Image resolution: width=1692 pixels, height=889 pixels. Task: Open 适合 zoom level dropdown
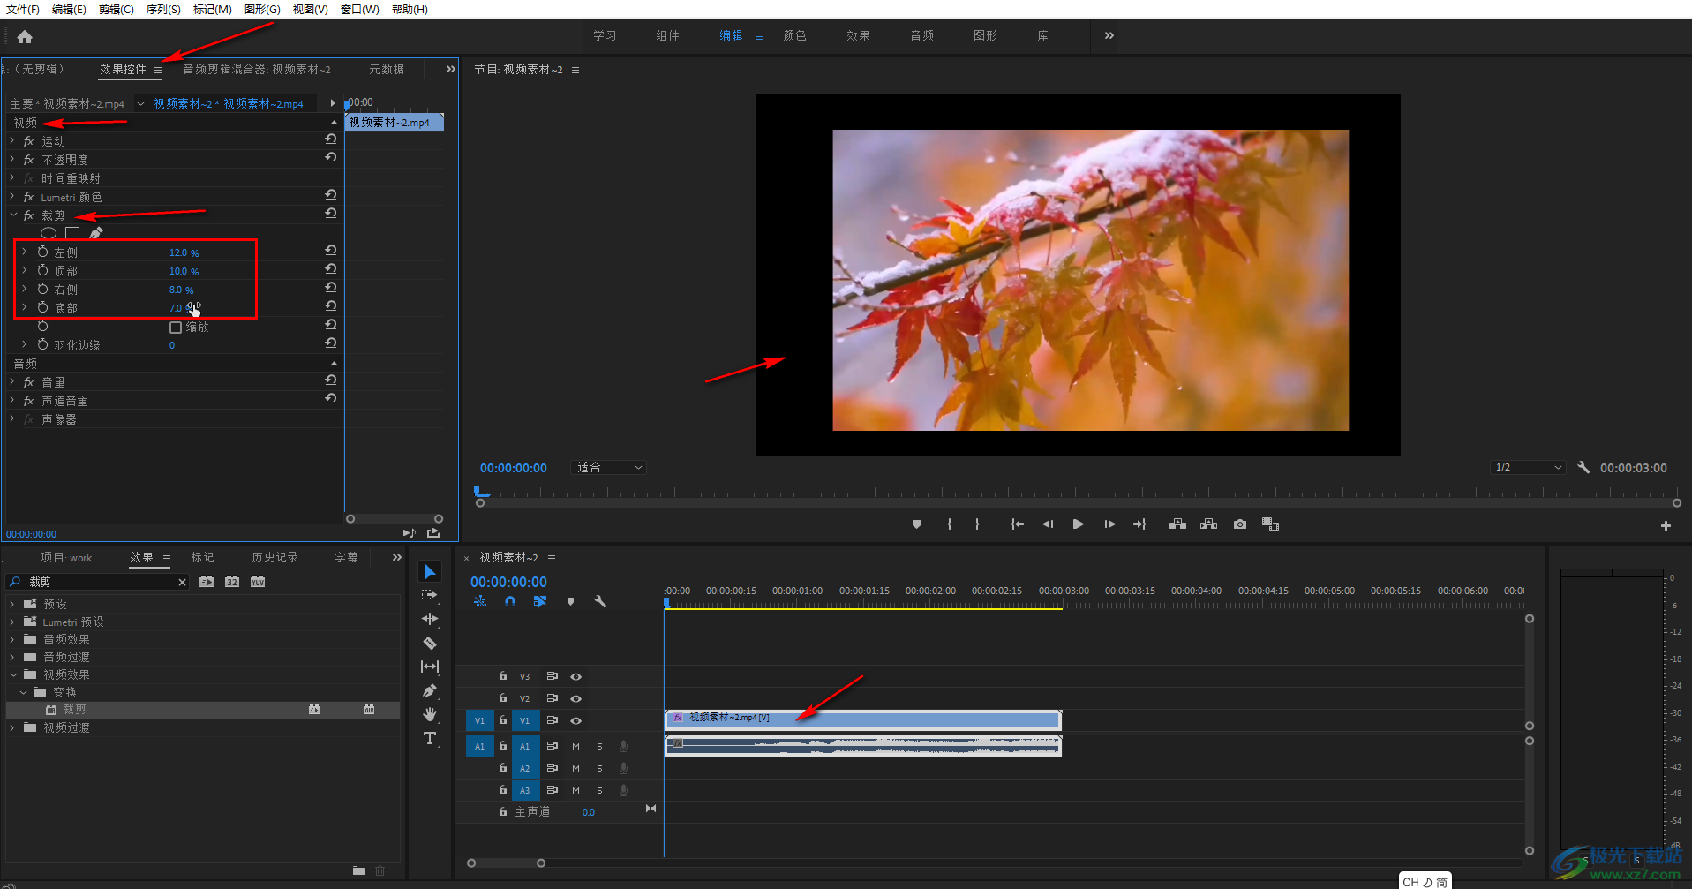point(609,468)
